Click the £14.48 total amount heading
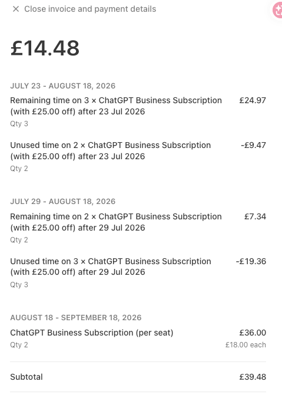 (x=45, y=48)
